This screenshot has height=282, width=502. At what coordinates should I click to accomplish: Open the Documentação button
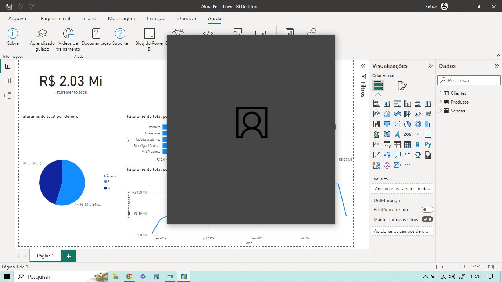tap(96, 37)
